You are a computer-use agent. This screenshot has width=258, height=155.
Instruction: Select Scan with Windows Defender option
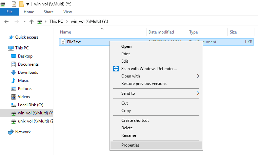click(x=149, y=69)
